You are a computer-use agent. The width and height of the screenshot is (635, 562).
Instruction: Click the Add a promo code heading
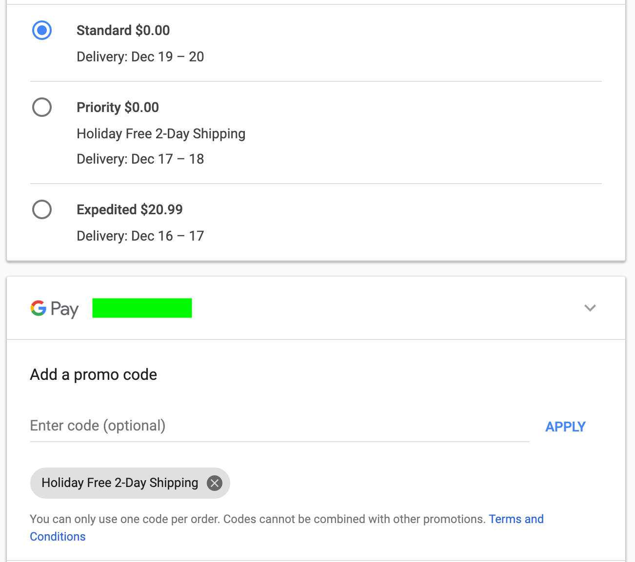tap(93, 375)
